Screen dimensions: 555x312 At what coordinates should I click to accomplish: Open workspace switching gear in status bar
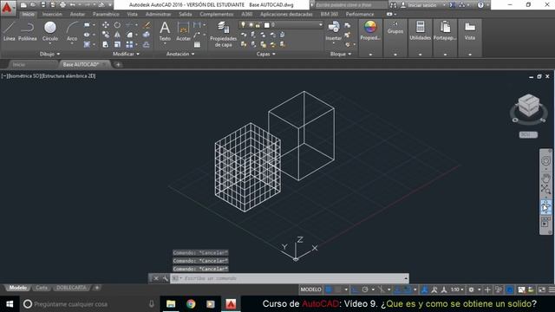[471, 289]
